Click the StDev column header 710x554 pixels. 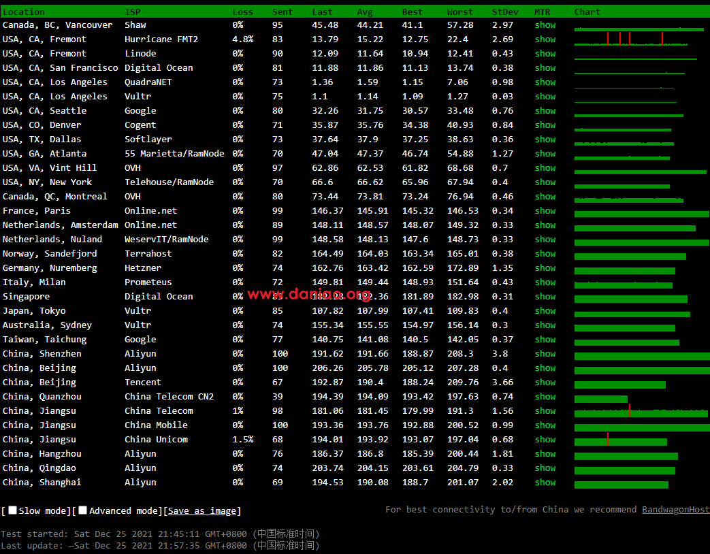coord(505,12)
